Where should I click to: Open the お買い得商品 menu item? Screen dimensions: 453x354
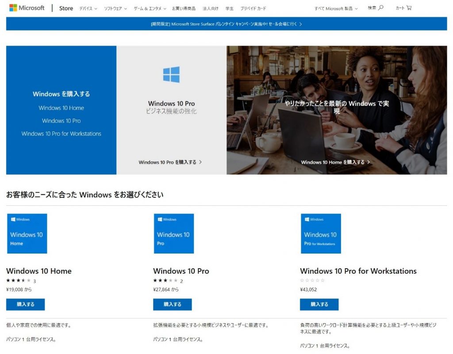pyautogui.click(x=184, y=8)
